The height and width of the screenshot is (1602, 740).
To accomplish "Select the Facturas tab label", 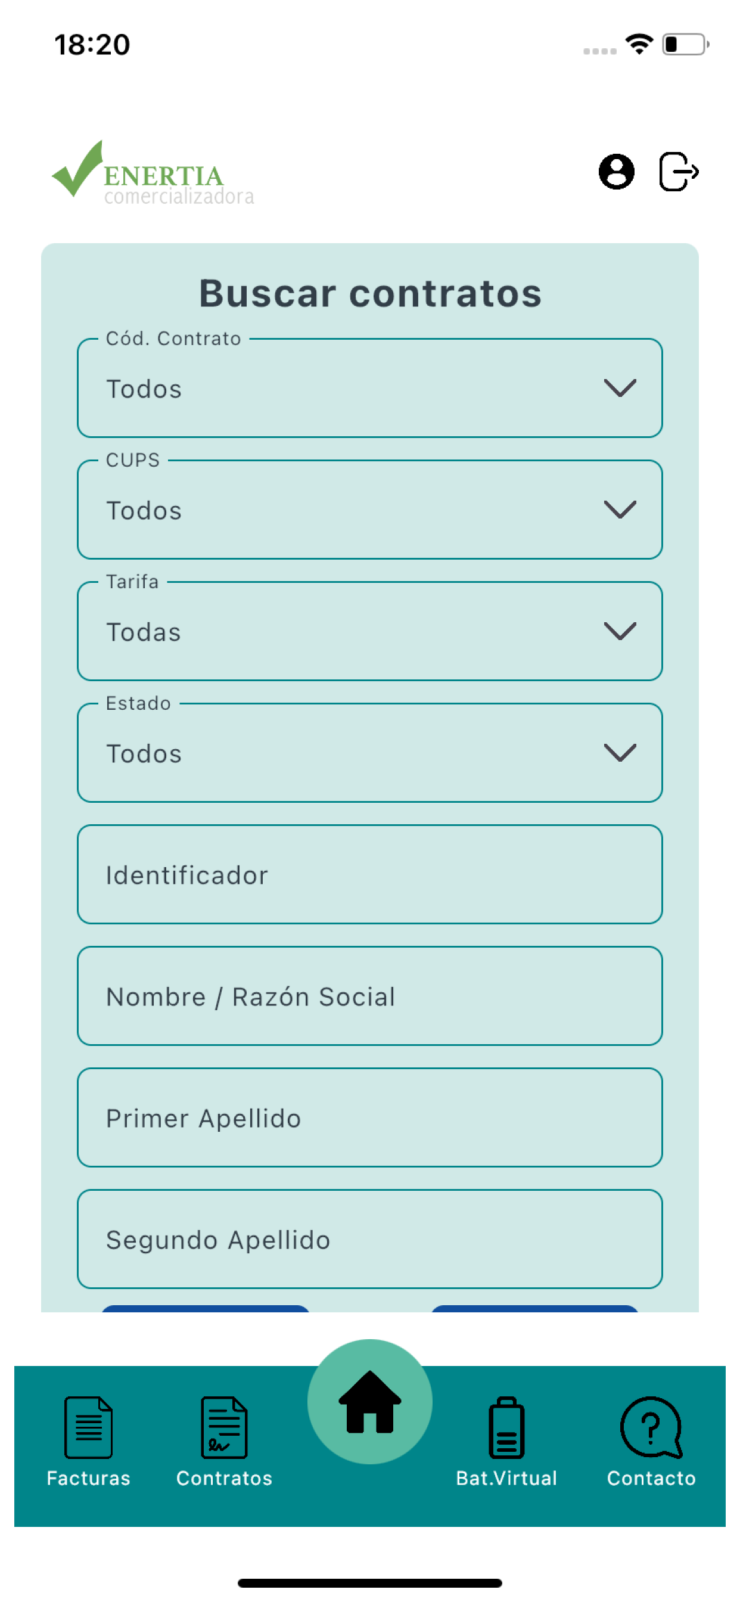I will pos(88,1478).
